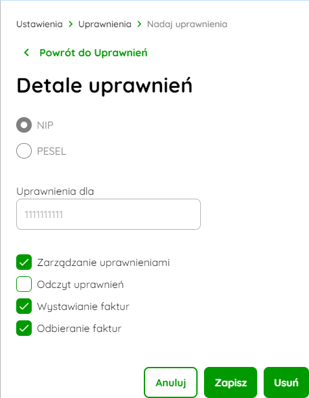This screenshot has width=309, height=398.
Task: Click the back chevron before Powrót do Uprawnień
Action: click(x=27, y=52)
